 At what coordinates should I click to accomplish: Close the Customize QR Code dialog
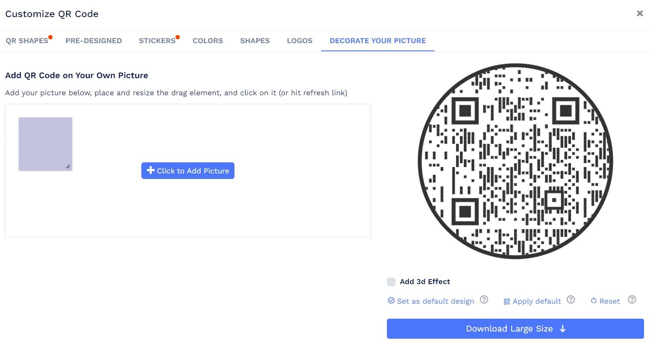coord(640,13)
